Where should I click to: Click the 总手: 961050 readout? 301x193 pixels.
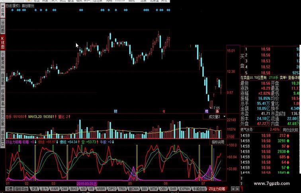pos(15,117)
